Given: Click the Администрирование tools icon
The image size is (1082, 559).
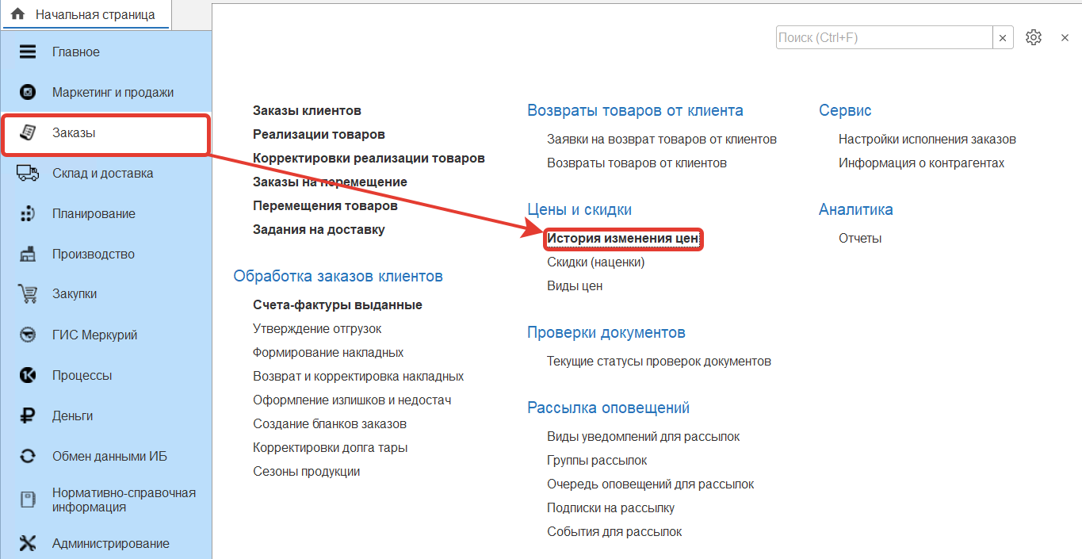Looking at the screenshot, I should (28, 543).
